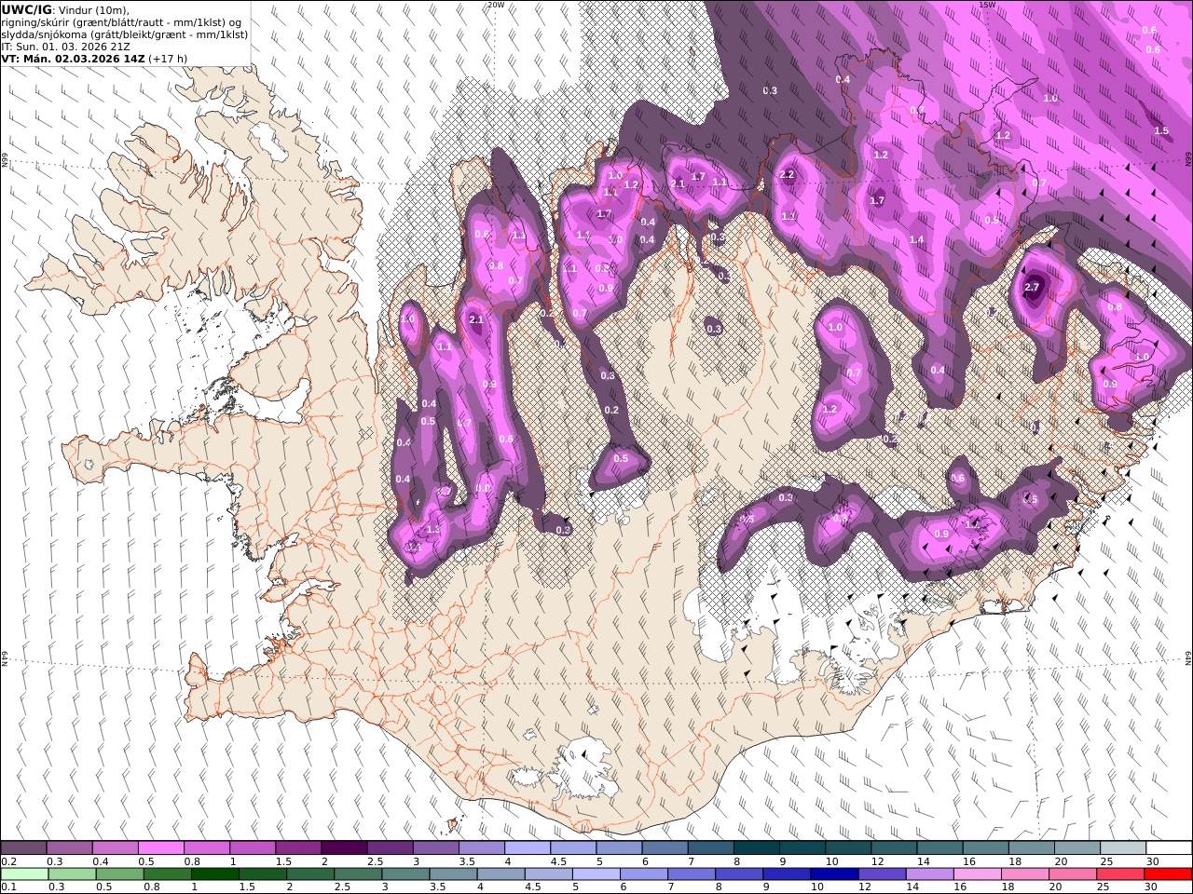Click the 64N latitude label on right edge
Viewport: 1193px width, 894px height.
coord(1188,658)
